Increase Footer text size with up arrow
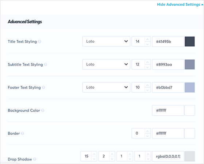The image size is (204, 164). [147, 85]
